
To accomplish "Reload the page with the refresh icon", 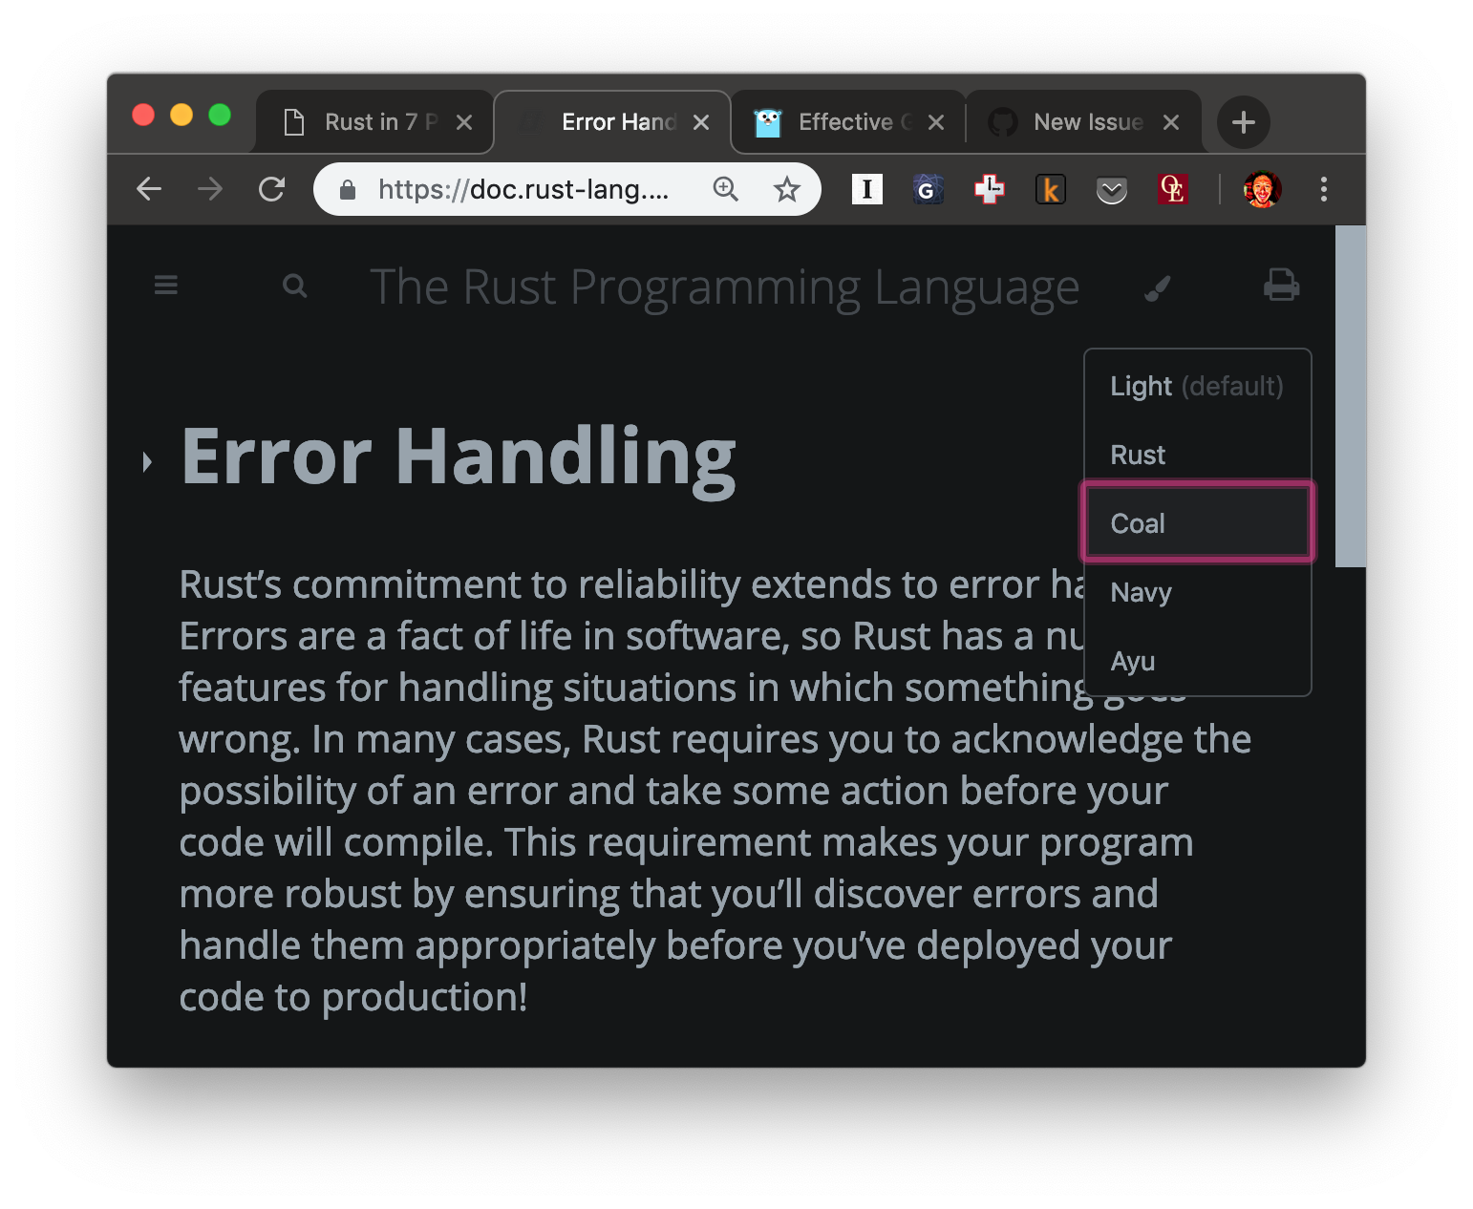I will pyautogui.click(x=272, y=189).
